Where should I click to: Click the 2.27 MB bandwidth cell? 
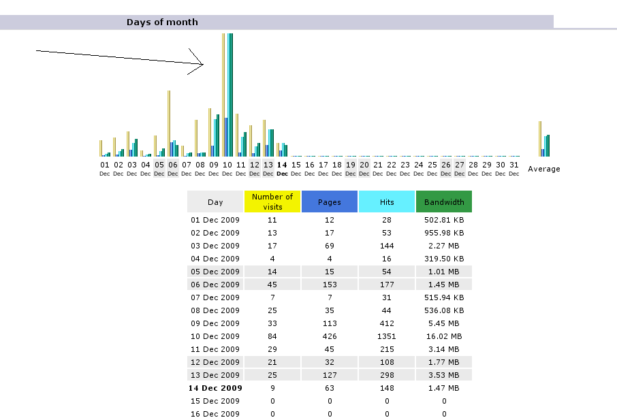[x=444, y=246]
